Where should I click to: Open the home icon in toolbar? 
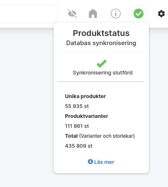(x=93, y=14)
